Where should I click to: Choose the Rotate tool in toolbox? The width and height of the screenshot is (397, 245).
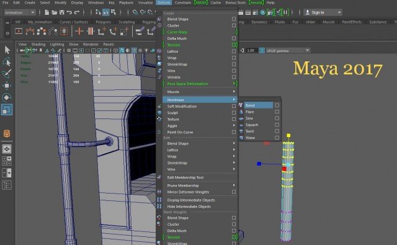(7, 97)
